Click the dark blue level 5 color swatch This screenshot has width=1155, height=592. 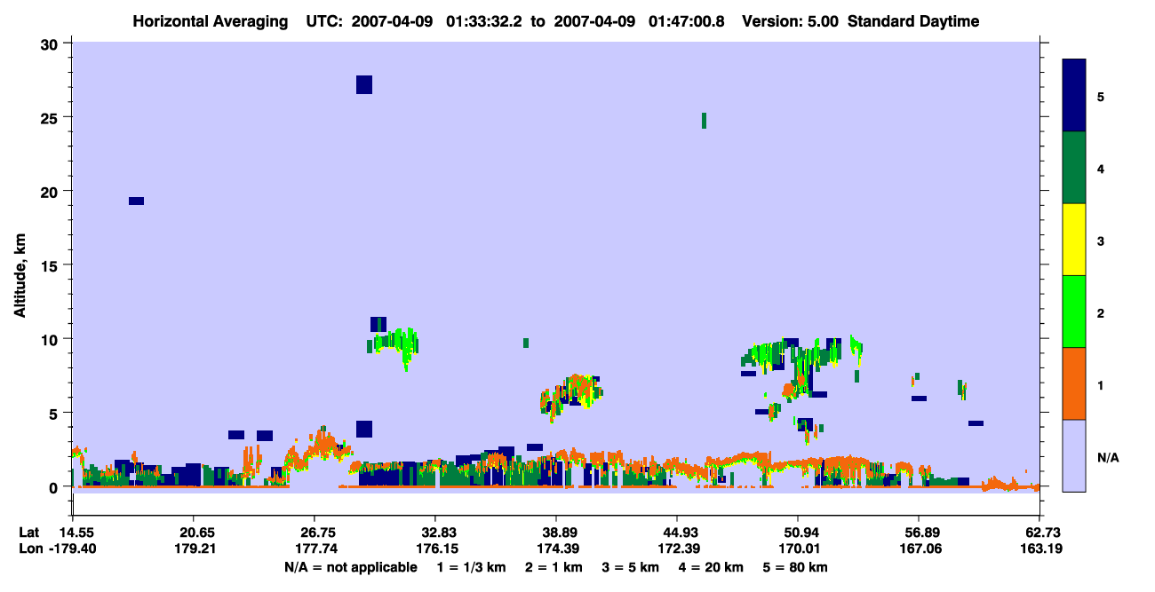pos(1074,95)
